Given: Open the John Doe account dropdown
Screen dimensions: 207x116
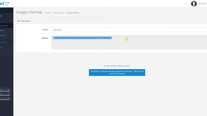Looking at the screenshot, I should coord(202,4).
